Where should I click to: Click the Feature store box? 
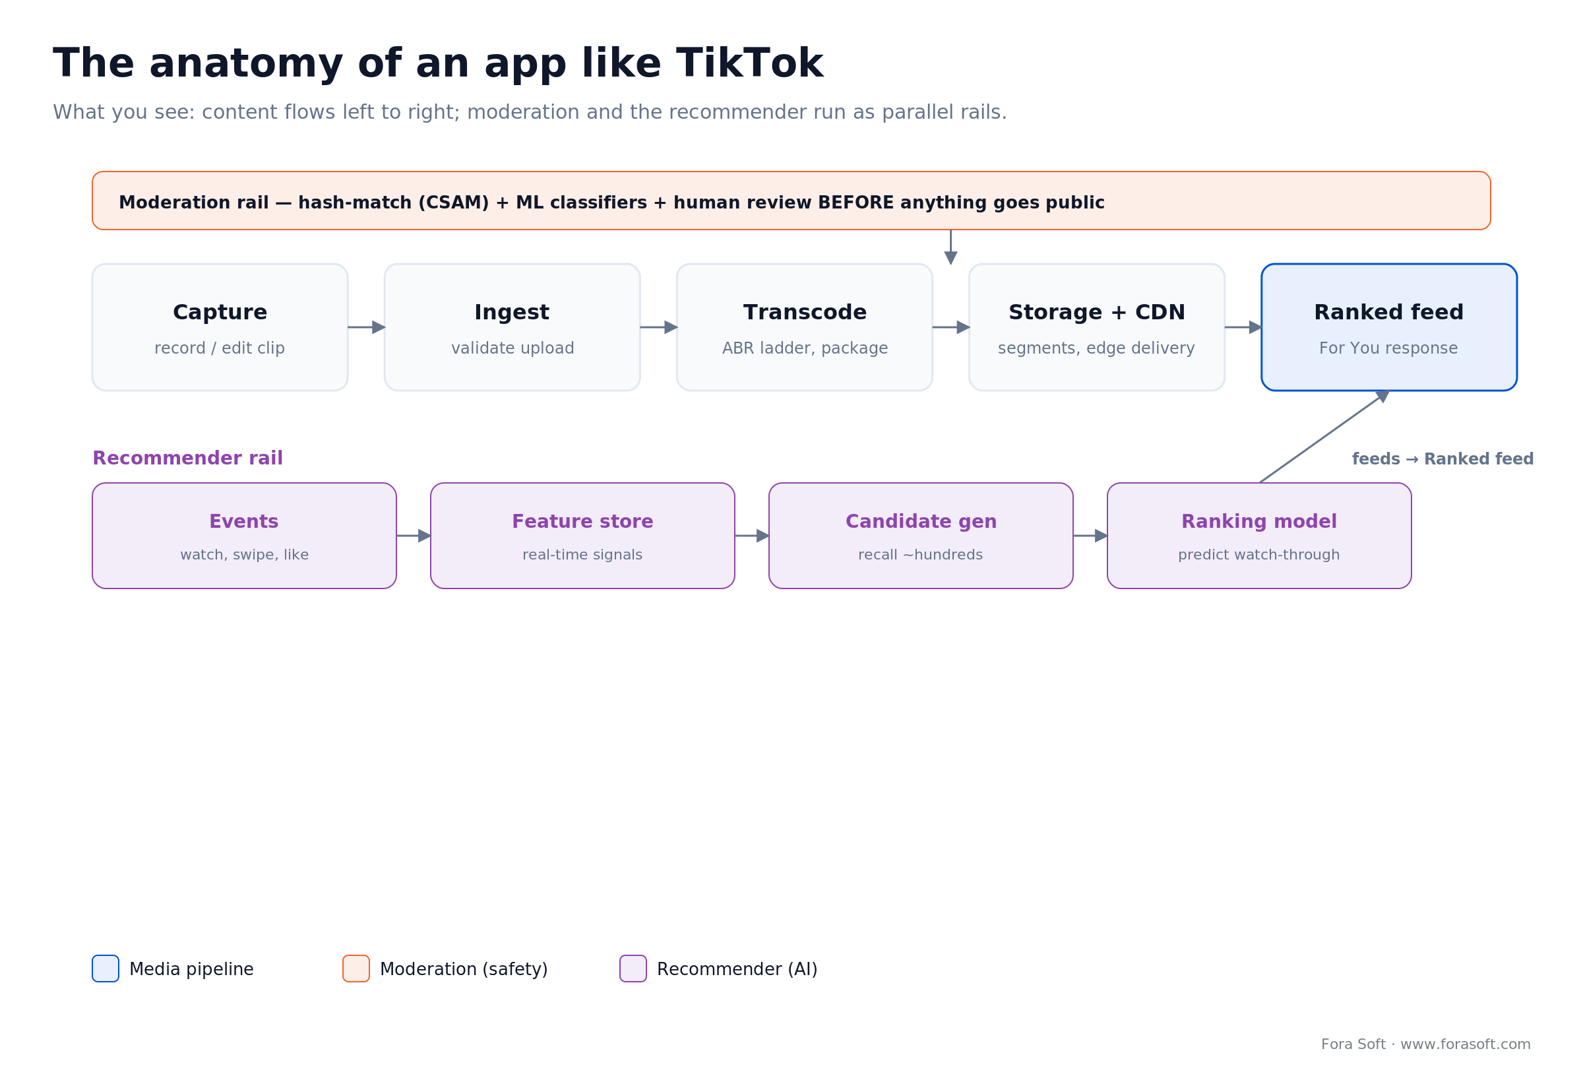click(582, 536)
